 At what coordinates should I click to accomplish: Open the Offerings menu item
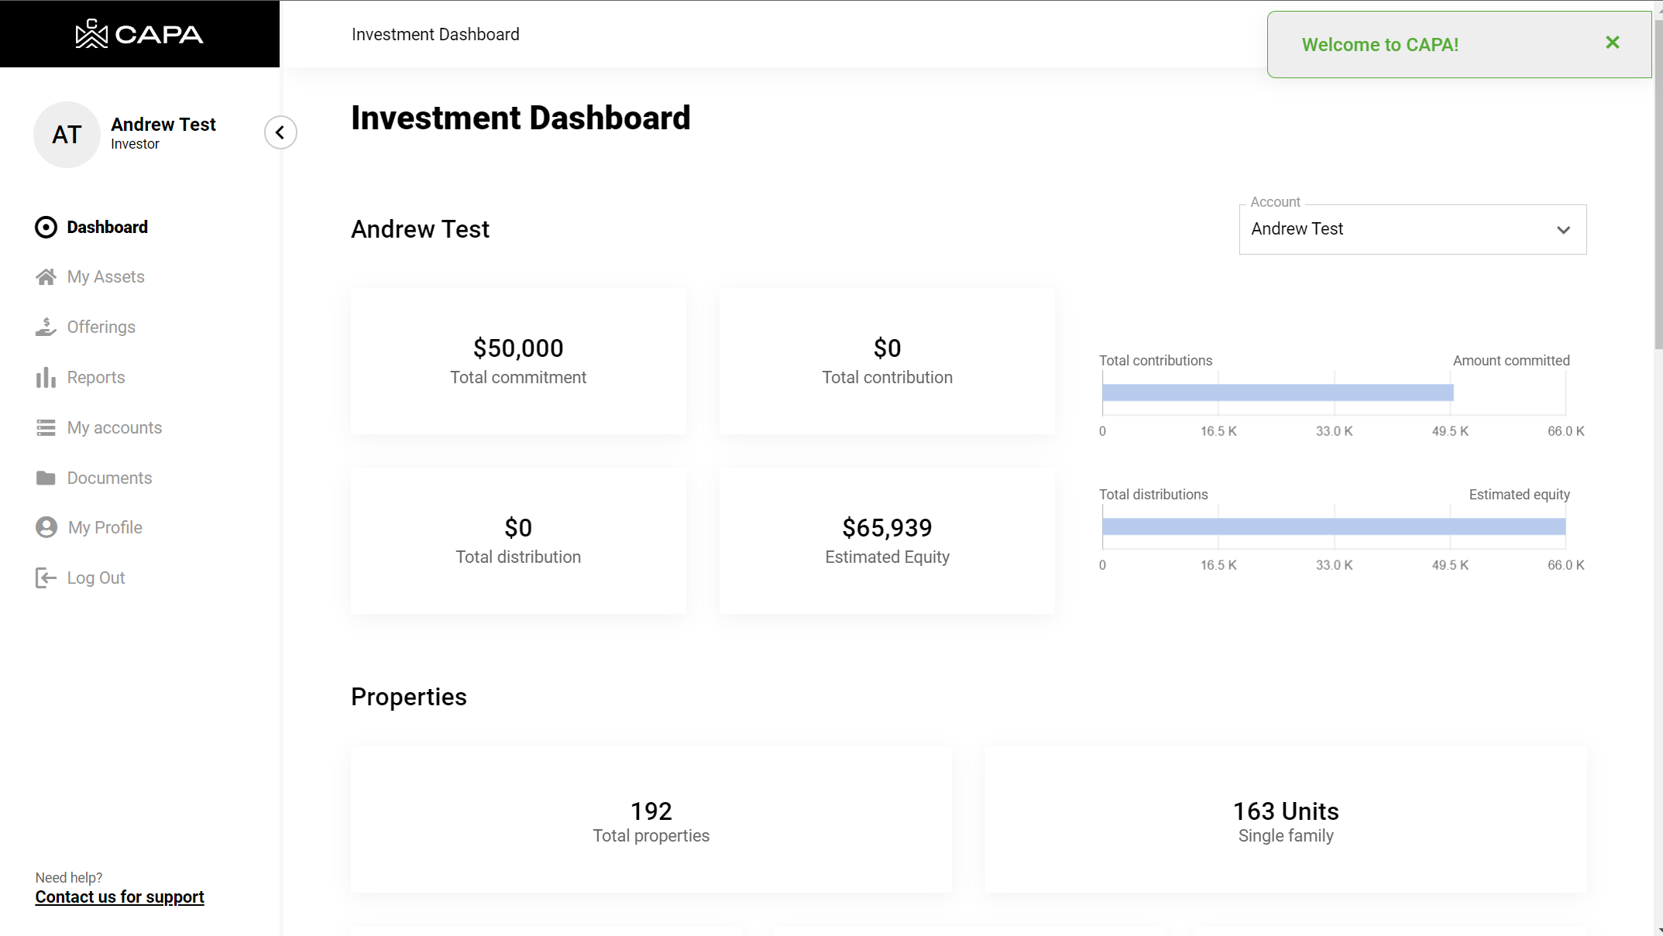pos(101,327)
